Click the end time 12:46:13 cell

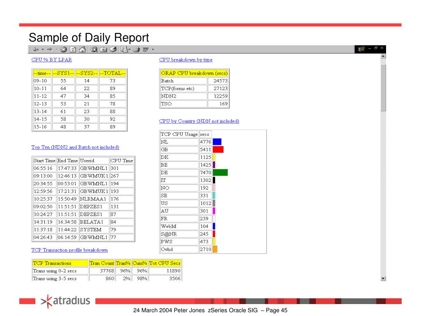pos(68,176)
